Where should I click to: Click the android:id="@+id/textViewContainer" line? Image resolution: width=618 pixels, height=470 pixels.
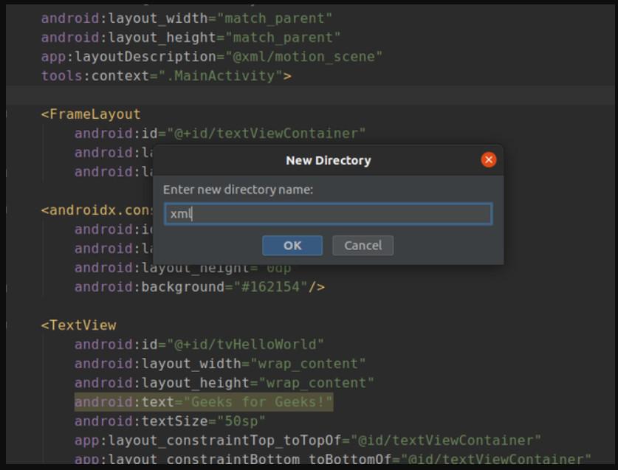[x=220, y=133]
